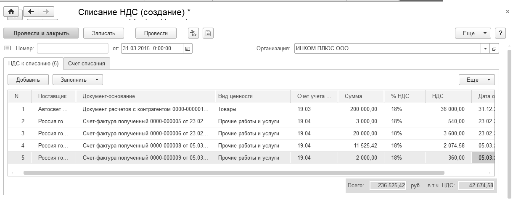
Task: Expand the Организация dropdown list
Action: (486, 49)
